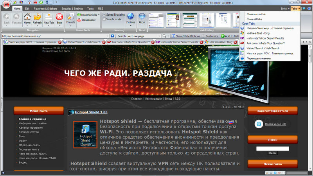Click the page vertical scrollbar
313x176 pixels.
point(310,108)
